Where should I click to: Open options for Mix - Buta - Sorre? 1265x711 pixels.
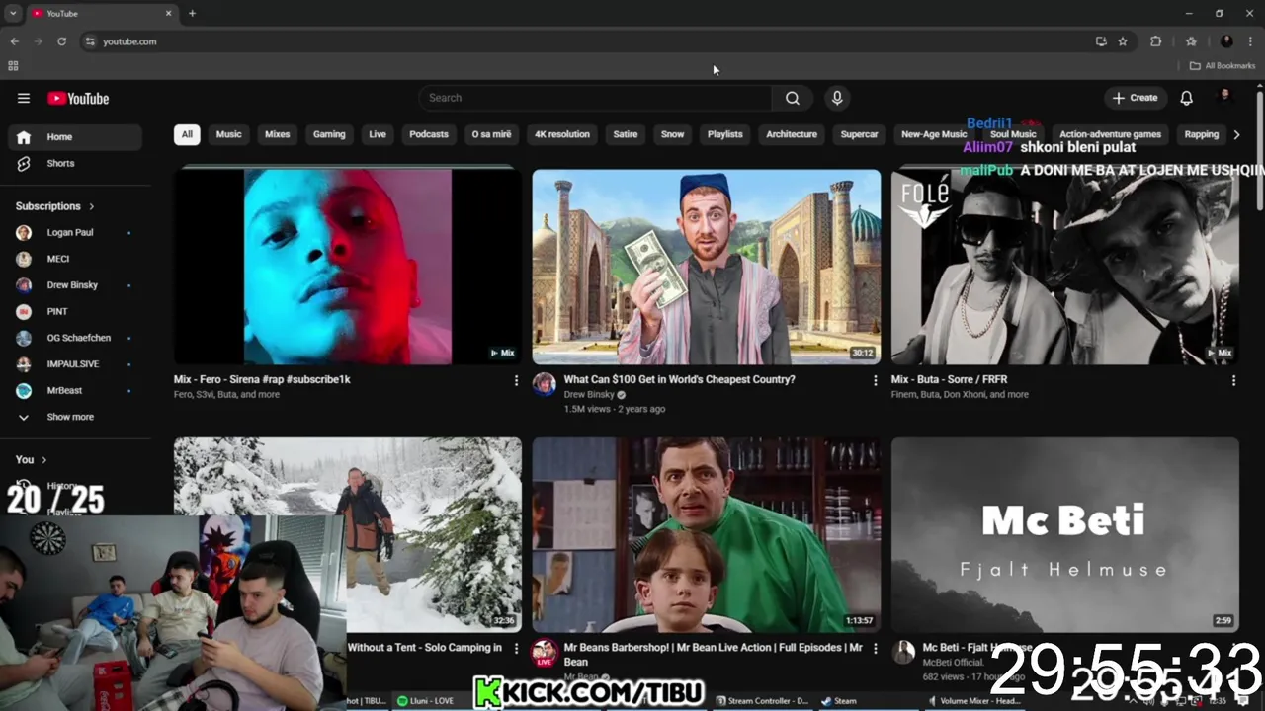1233,380
